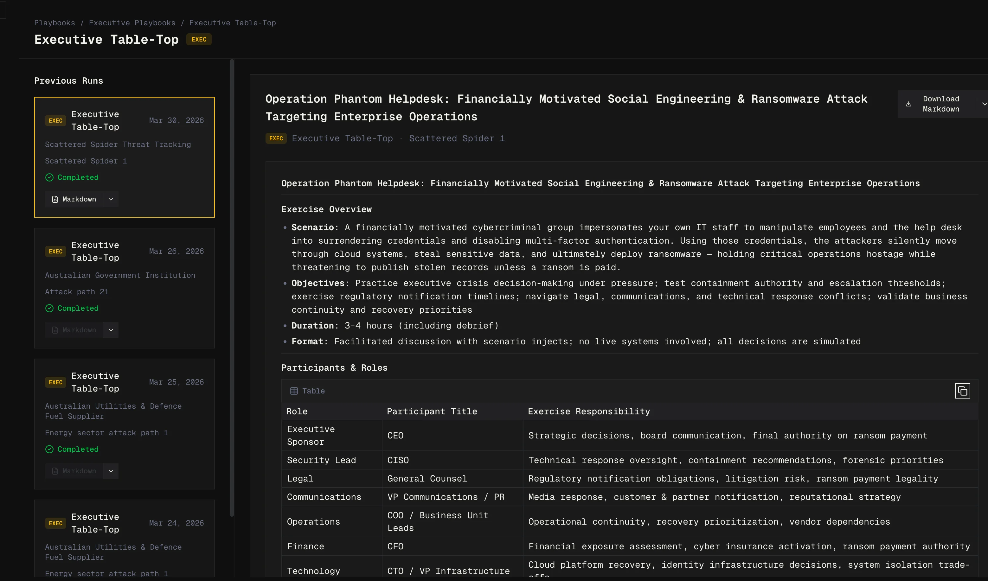The width and height of the screenshot is (988, 581).
Task: Expand Markdown dropdown on Mar 25 run
Action: click(111, 471)
